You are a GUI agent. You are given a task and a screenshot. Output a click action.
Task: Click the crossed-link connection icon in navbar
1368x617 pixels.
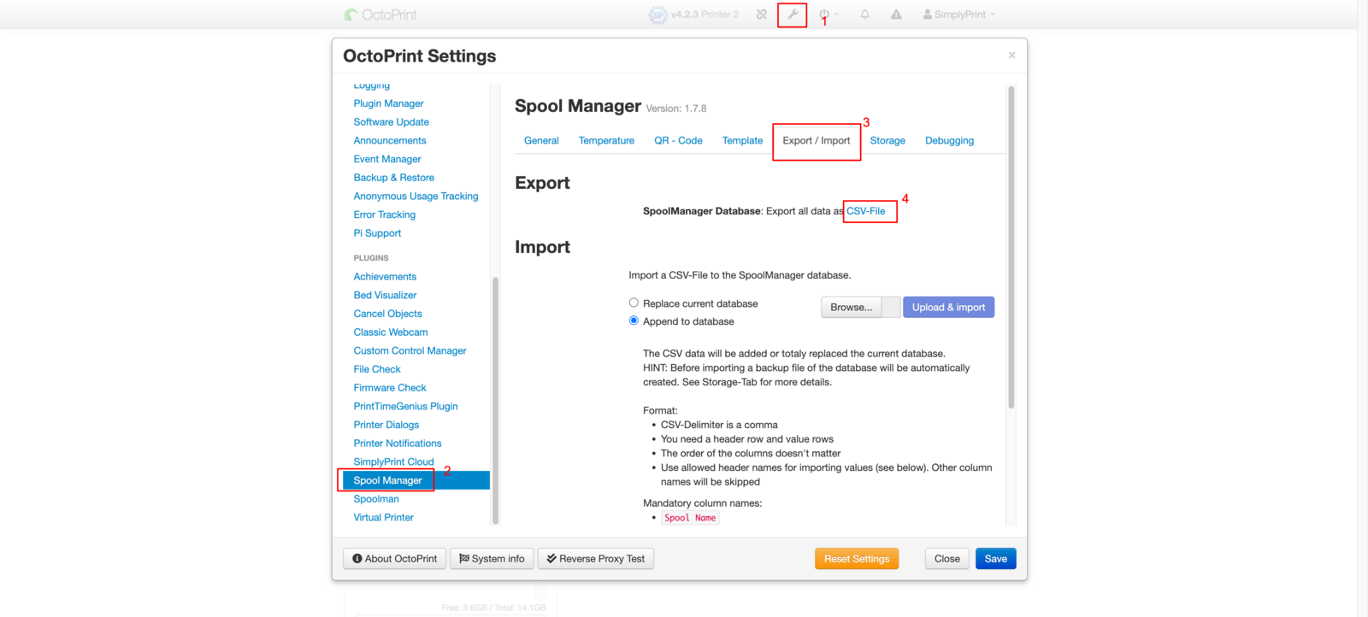(761, 15)
